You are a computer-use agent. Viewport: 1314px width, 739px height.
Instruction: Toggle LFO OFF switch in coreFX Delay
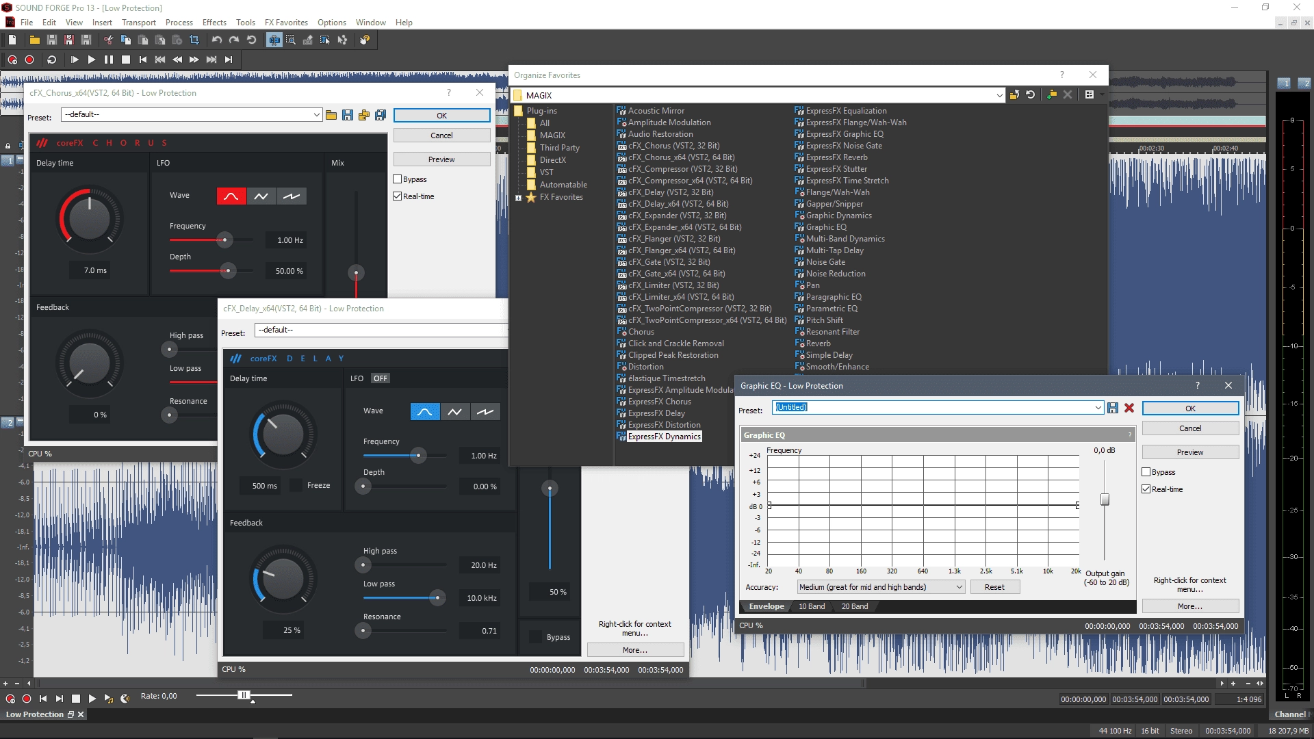click(381, 378)
